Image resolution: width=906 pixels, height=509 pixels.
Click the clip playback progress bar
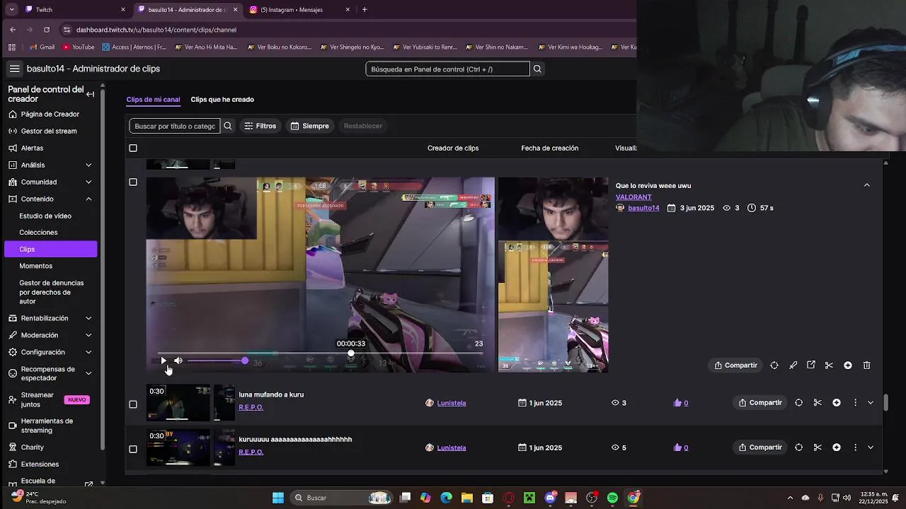coord(320,353)
